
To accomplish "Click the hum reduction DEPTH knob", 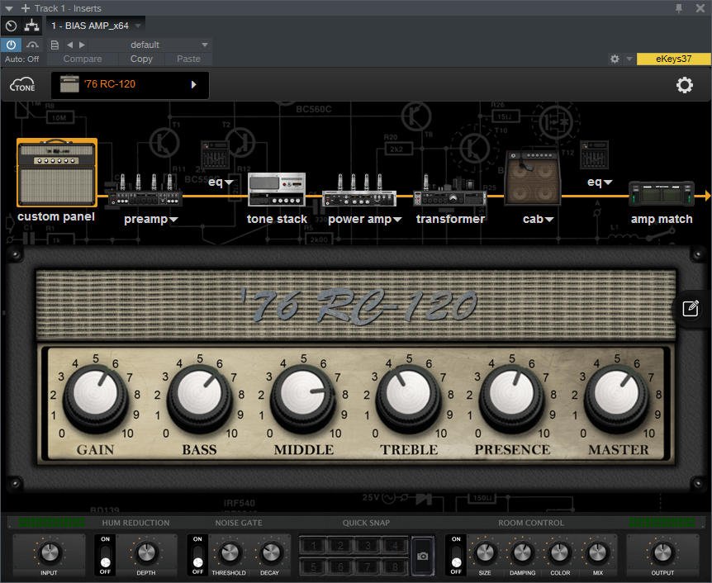I will (146, 552).
